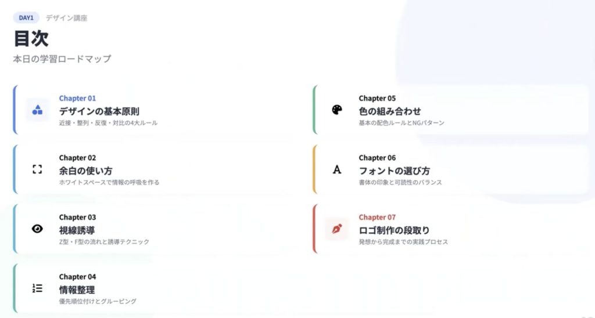The height and width of the screenshot is (318, 595).
Task: Click the eye icon for Chapter 03
Action: 37,229
